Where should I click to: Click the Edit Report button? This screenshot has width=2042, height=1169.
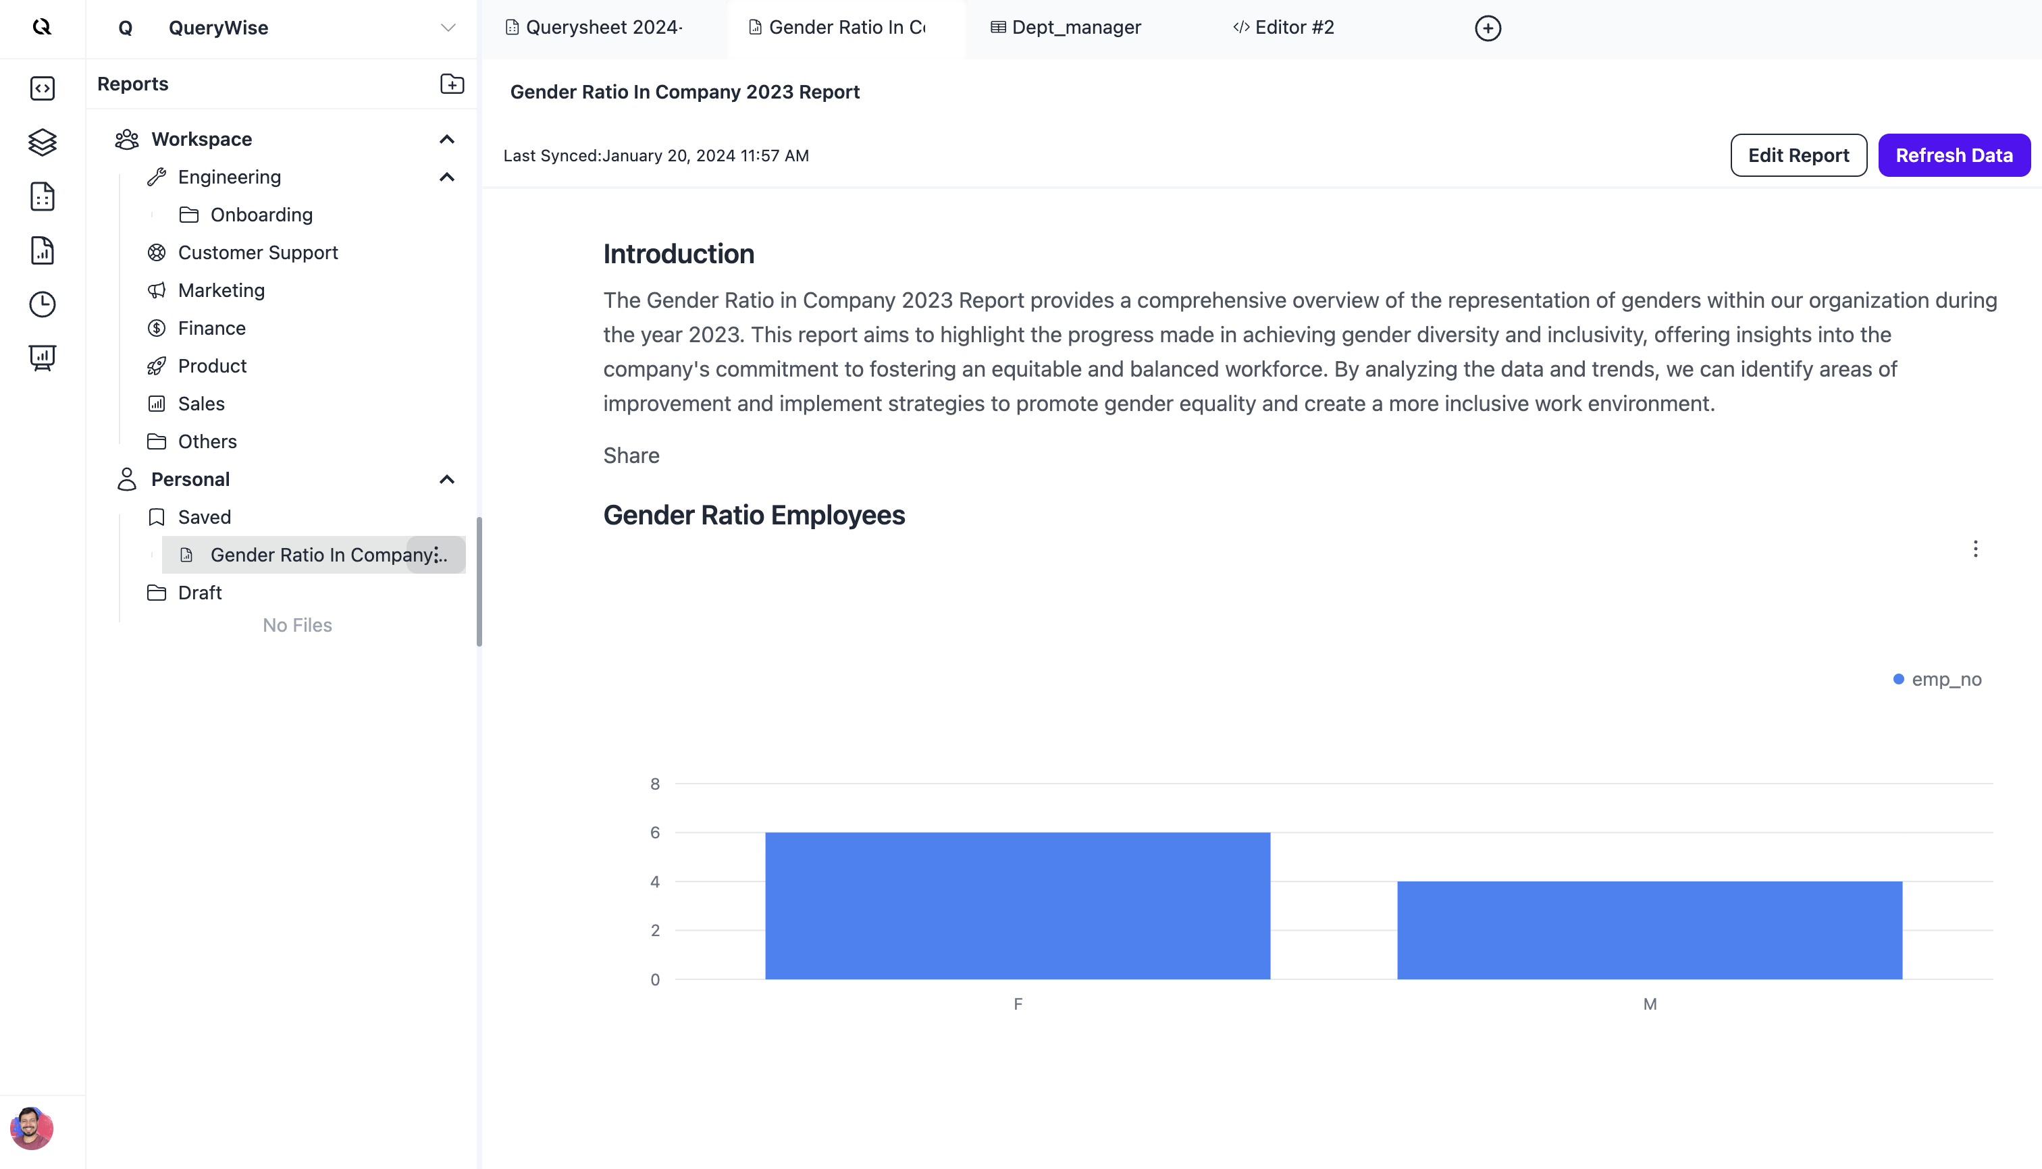(1798, 156)
